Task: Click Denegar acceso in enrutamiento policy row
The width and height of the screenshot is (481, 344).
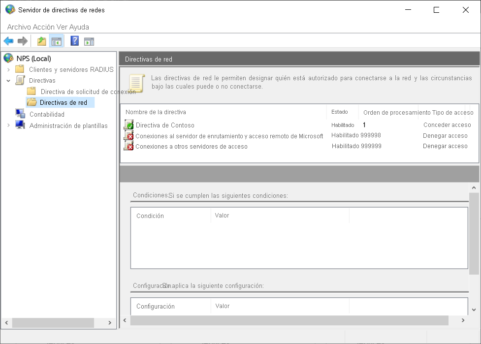Action: coord(445,135)
